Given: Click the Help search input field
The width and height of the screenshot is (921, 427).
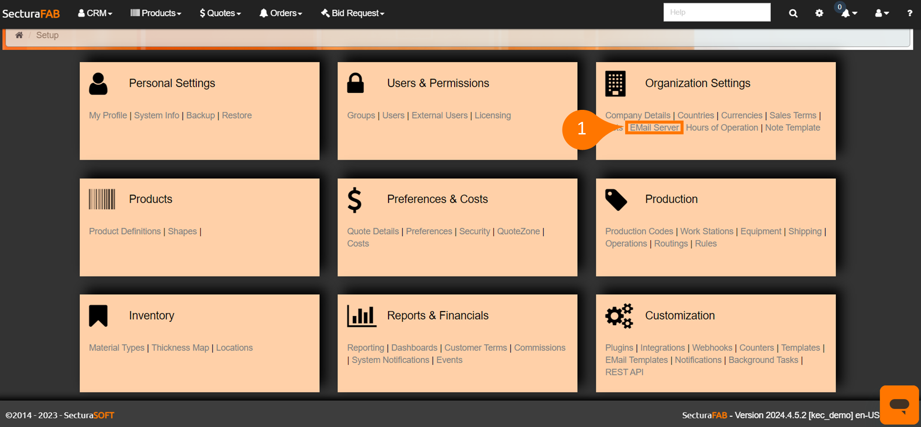Looking at the screenshot, I should pos(717,12).
